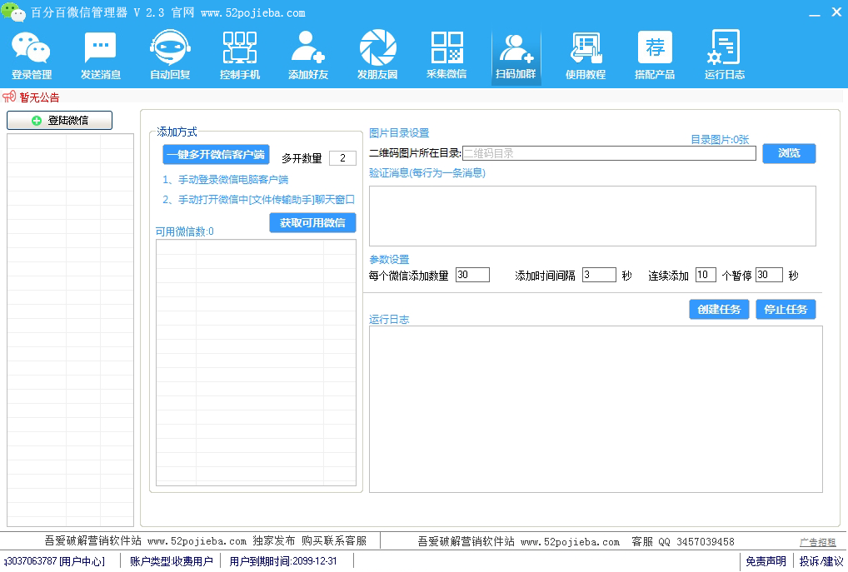Click the logged-in WeChat account list
Image resolution: width=848 pixels, height=572 pixels.
pos(70,330)
